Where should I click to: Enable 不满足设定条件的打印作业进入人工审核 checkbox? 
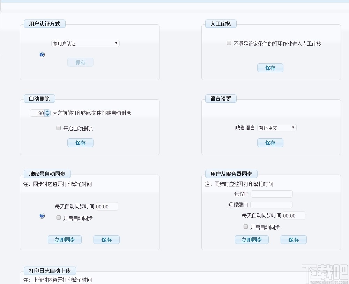[229, 43]
